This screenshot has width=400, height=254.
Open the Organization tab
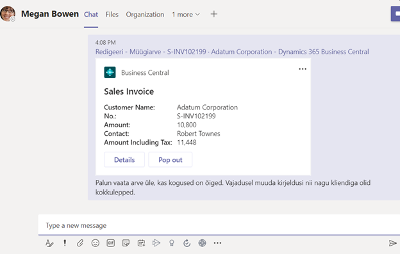pyautogui.click(x=145, y=15)
